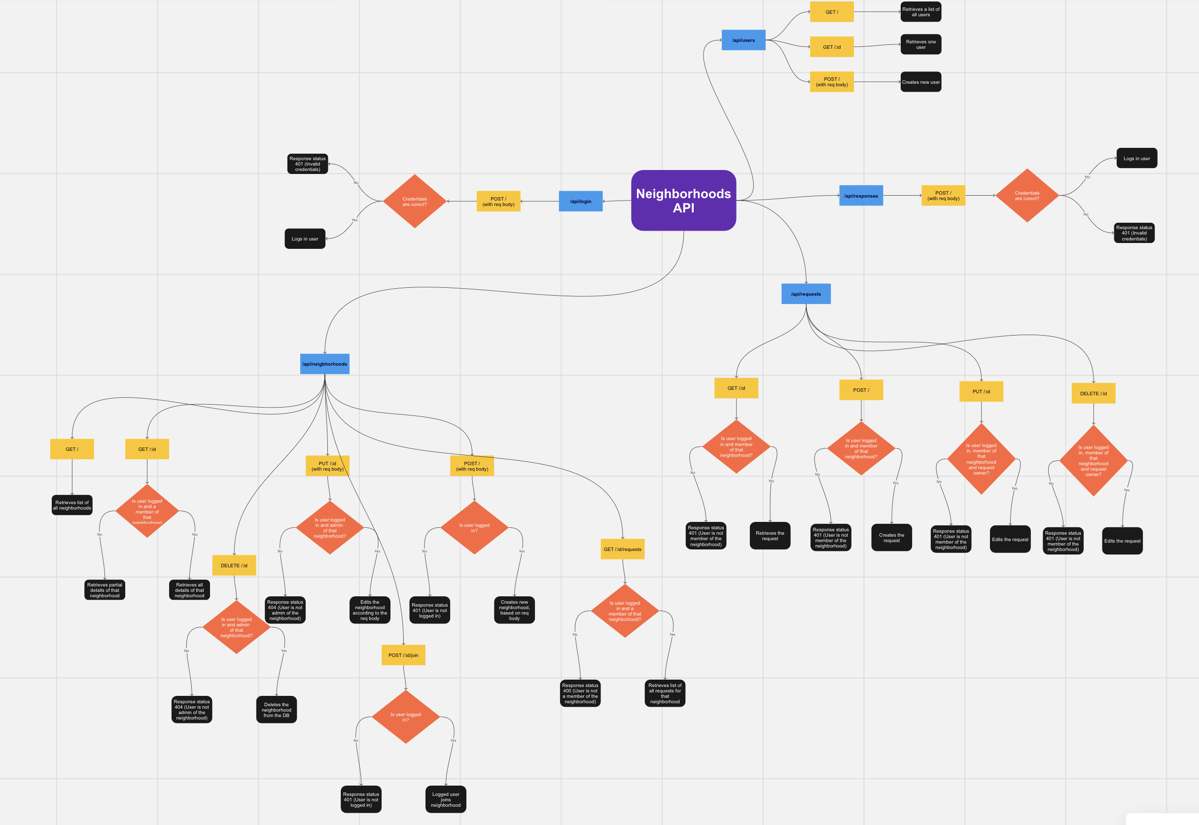
Task: Click the 'Creates the request' box
Action: (891, 538)
